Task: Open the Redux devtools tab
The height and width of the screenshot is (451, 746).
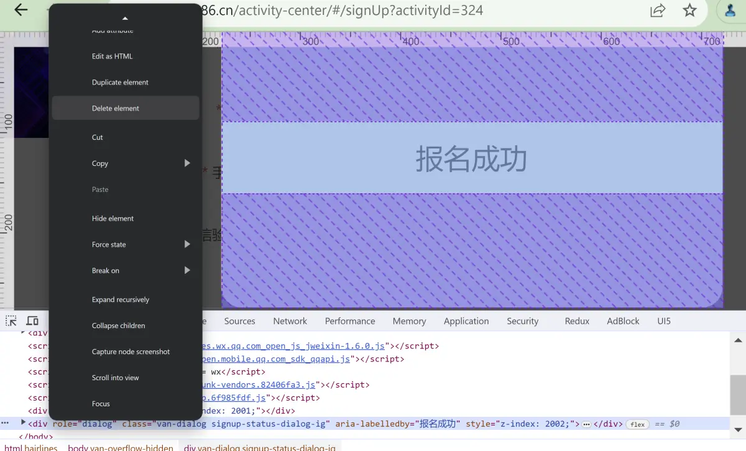Action: 577,321
